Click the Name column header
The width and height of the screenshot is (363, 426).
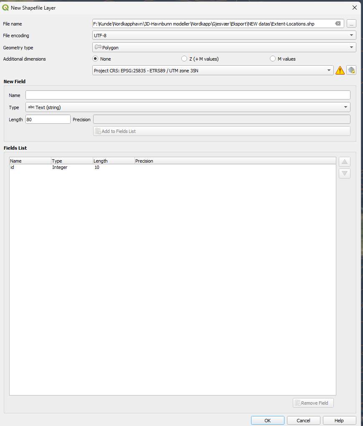point(30,161)
